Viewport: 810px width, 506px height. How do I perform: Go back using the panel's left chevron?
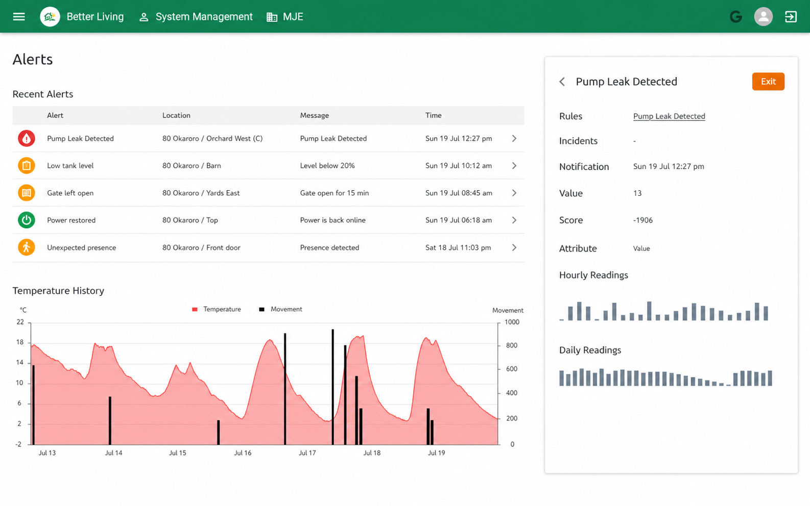pyautogui.click(x=562, y=82)
